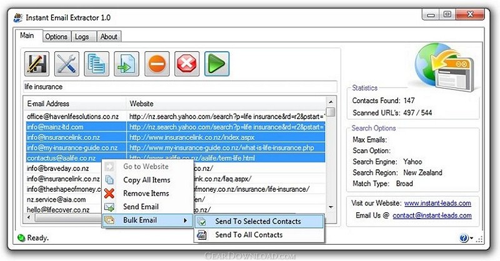Screen dimensions: 500x261
Task: Select the info@theshapeofmoney row
Action: click(x=63, y=189)
